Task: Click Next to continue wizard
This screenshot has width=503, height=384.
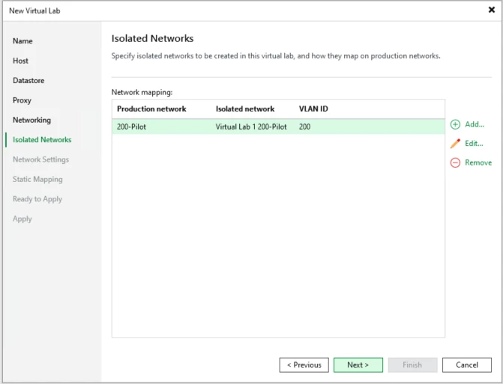Action: (358, 365)
